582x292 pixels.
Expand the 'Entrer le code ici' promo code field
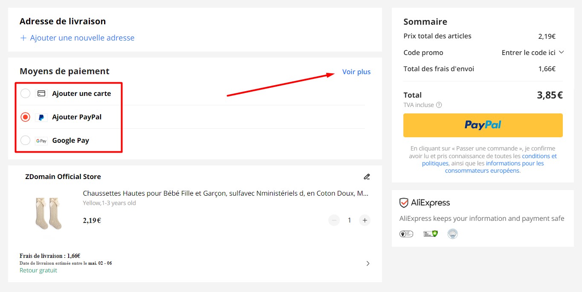click(533, 52)
